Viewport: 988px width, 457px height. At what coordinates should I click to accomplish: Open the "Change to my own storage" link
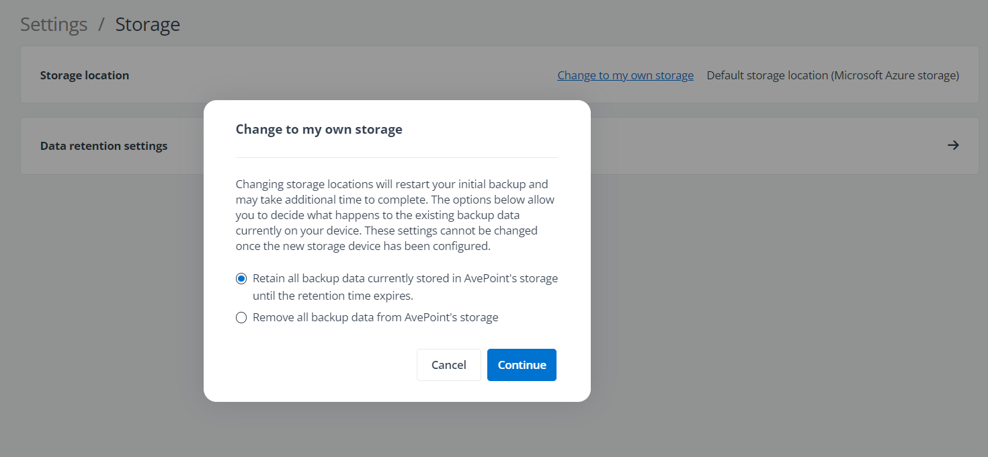tap(625, 75)
